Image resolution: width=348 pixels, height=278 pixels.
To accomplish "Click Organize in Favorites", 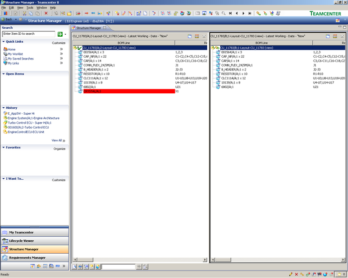I will [x=60, y=149].
